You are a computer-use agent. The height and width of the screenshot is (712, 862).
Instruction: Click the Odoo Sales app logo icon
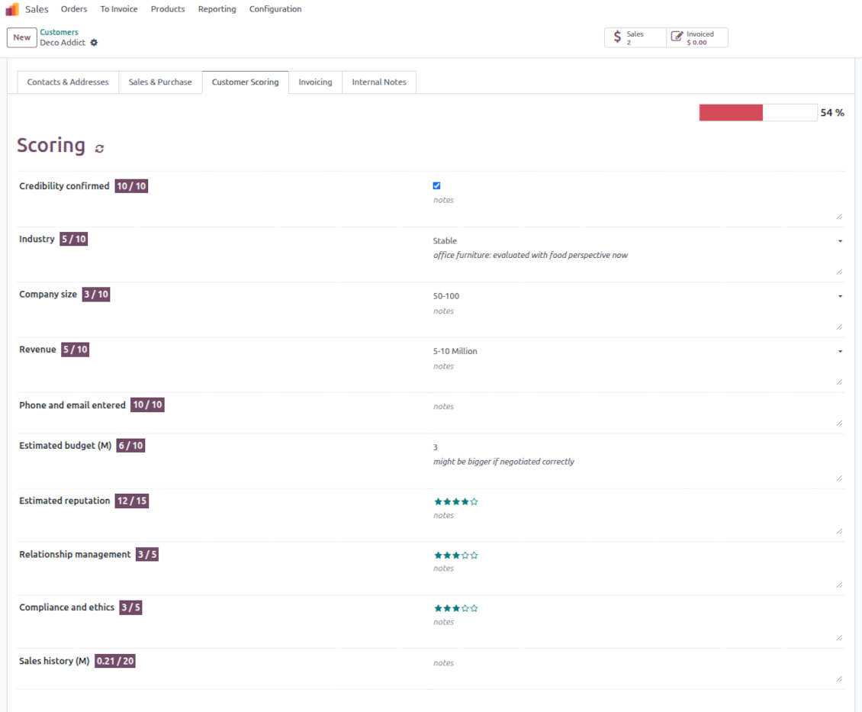[x=12, y=9]
